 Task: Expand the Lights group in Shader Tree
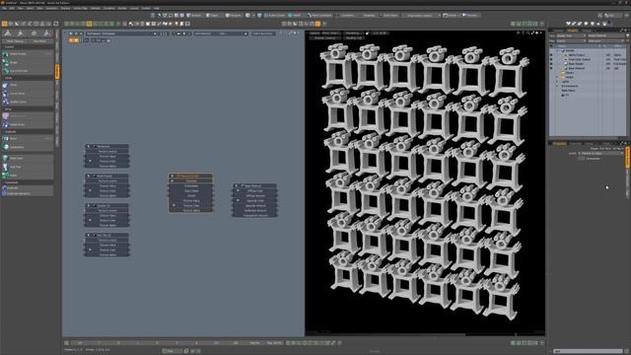click(557, 81)
